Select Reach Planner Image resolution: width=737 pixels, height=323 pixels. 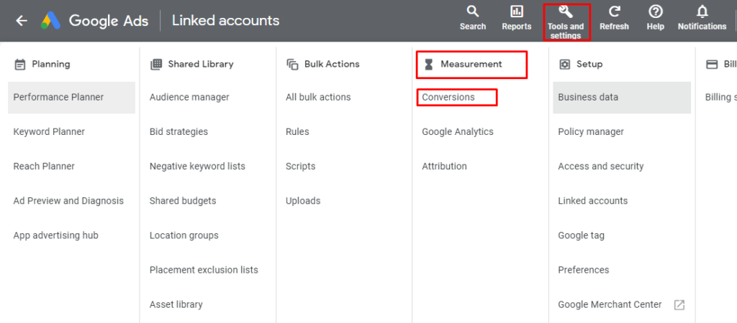(x=44, y=167)
